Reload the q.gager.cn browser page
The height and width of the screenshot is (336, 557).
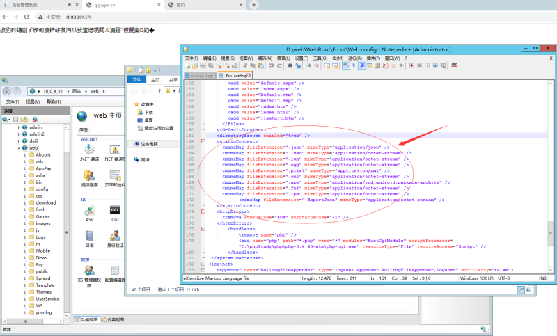(x=26, y=17)
